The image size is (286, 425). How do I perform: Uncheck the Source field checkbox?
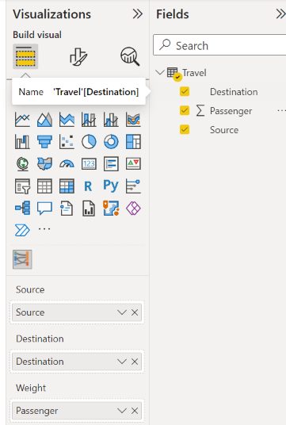[185, 129]
